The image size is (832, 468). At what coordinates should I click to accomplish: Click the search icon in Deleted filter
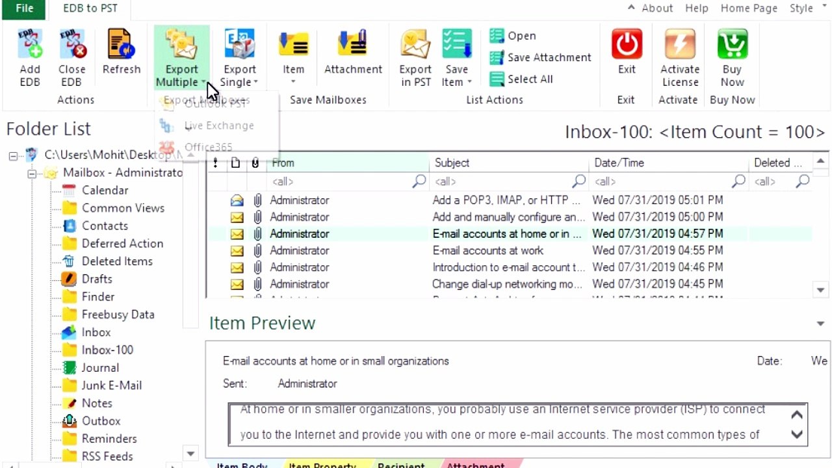click(803, 181)
